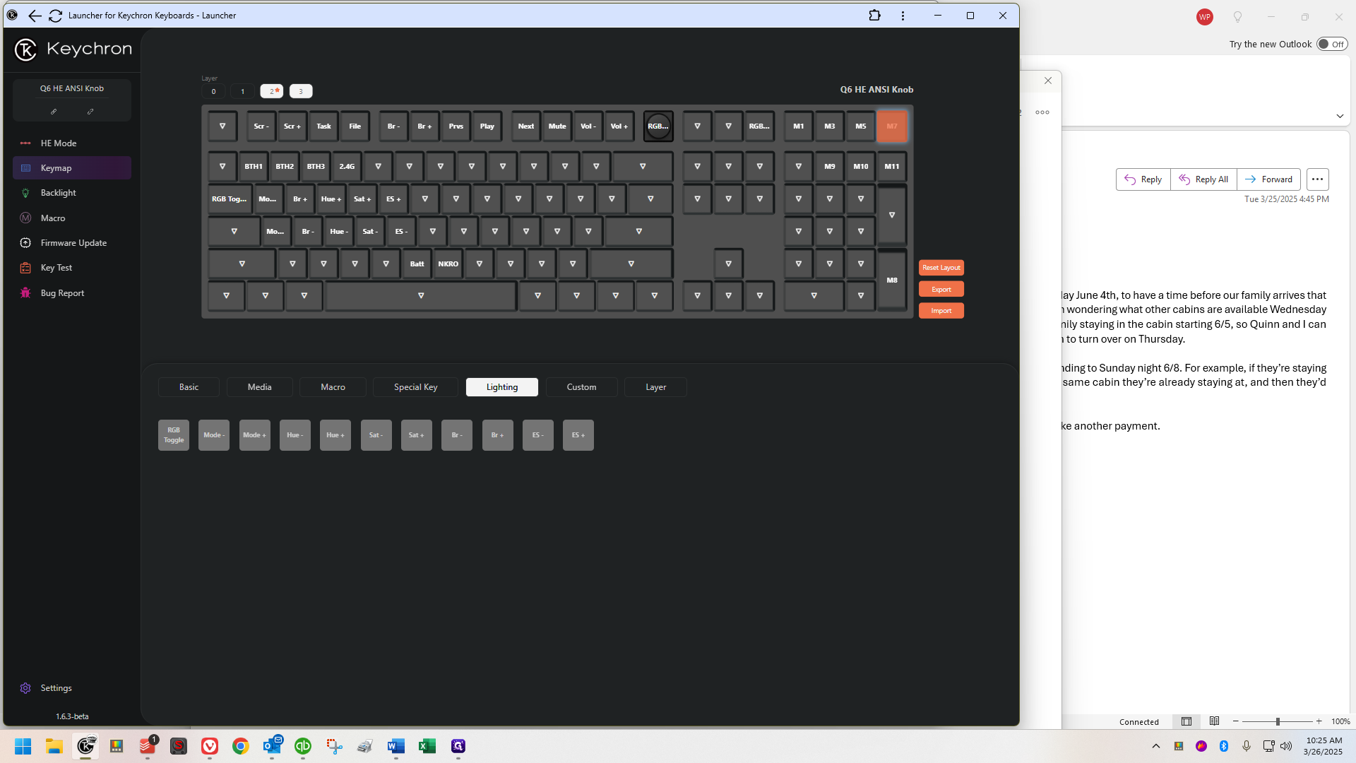Switch to the Macro keycode tab
Image resolution: width=1356 pixels, height=763 pixels.
pos(333,387)
